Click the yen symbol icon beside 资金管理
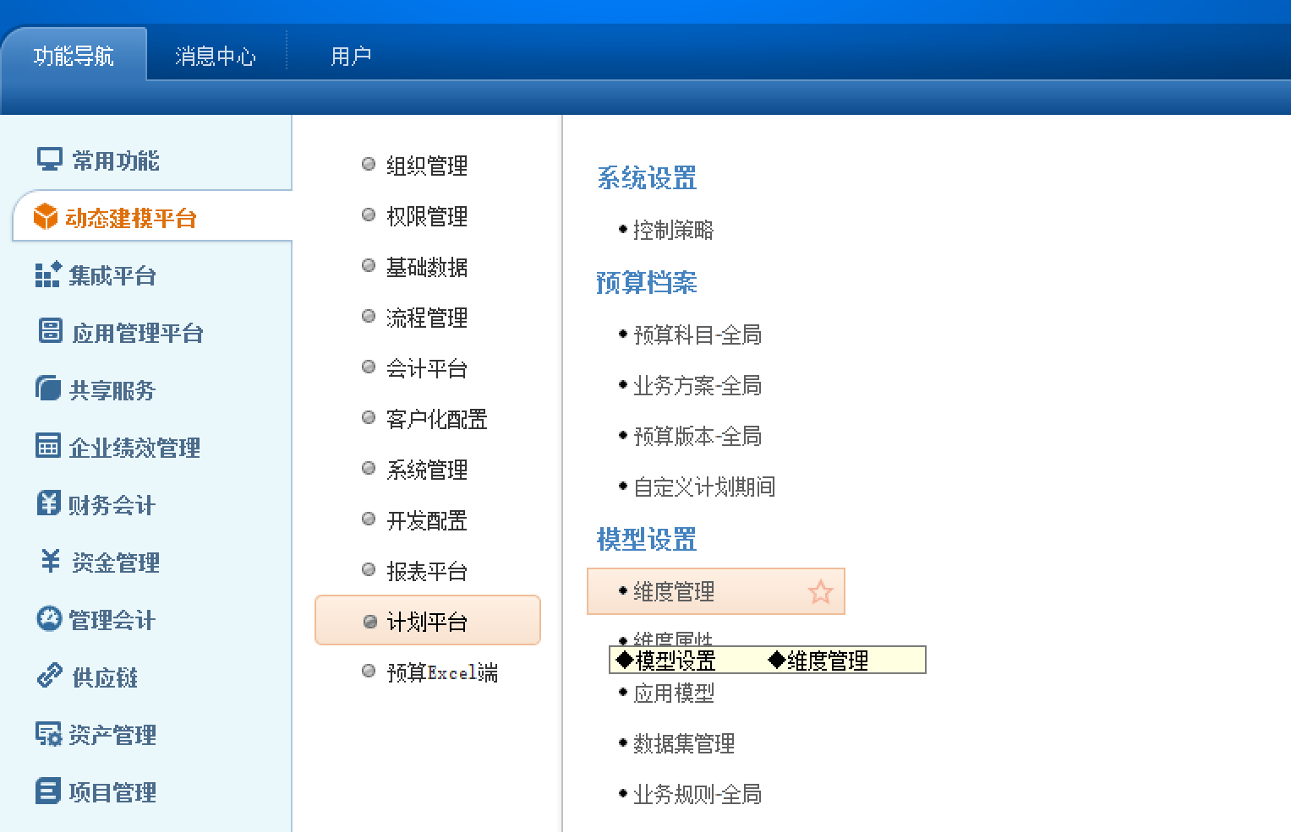Image resolution: width=1291 pixels, height=832 pixels. [x=51, y=560]
